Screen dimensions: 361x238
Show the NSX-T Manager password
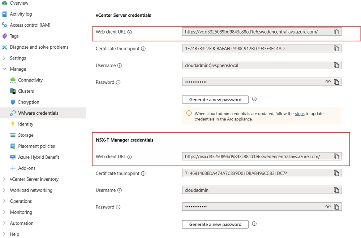pos(328,207)
